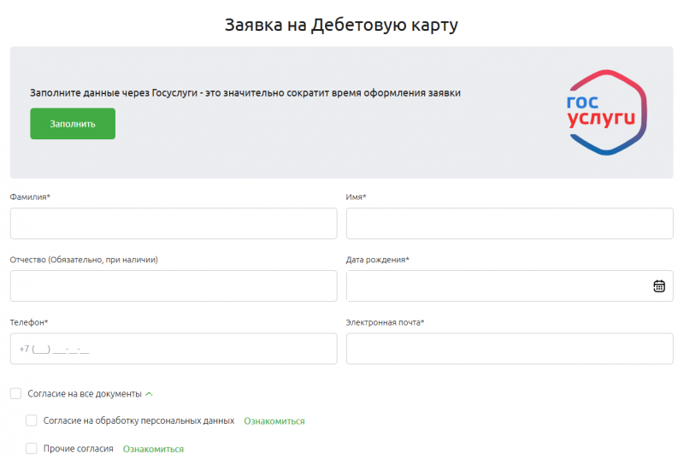
Task: Click the Телефон* label
Action: tap(29, 322)
